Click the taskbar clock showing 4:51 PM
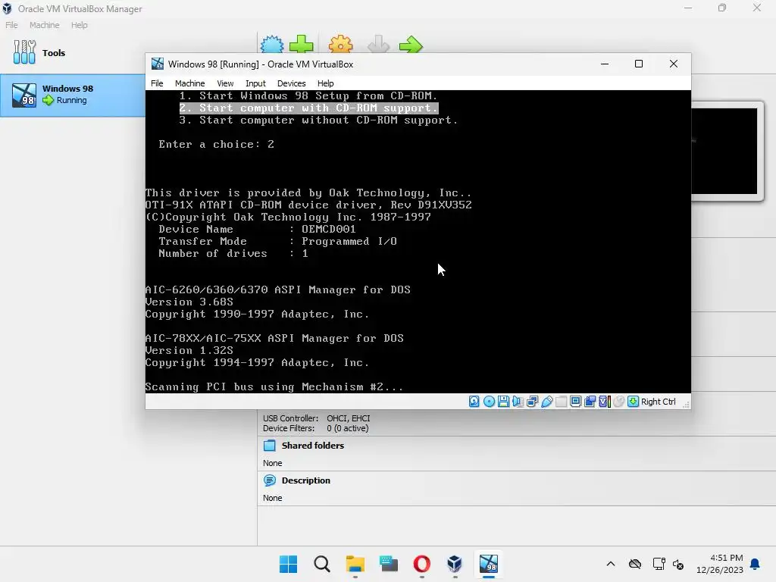Viewport: 776px width, 582px height. click(720, 564)
